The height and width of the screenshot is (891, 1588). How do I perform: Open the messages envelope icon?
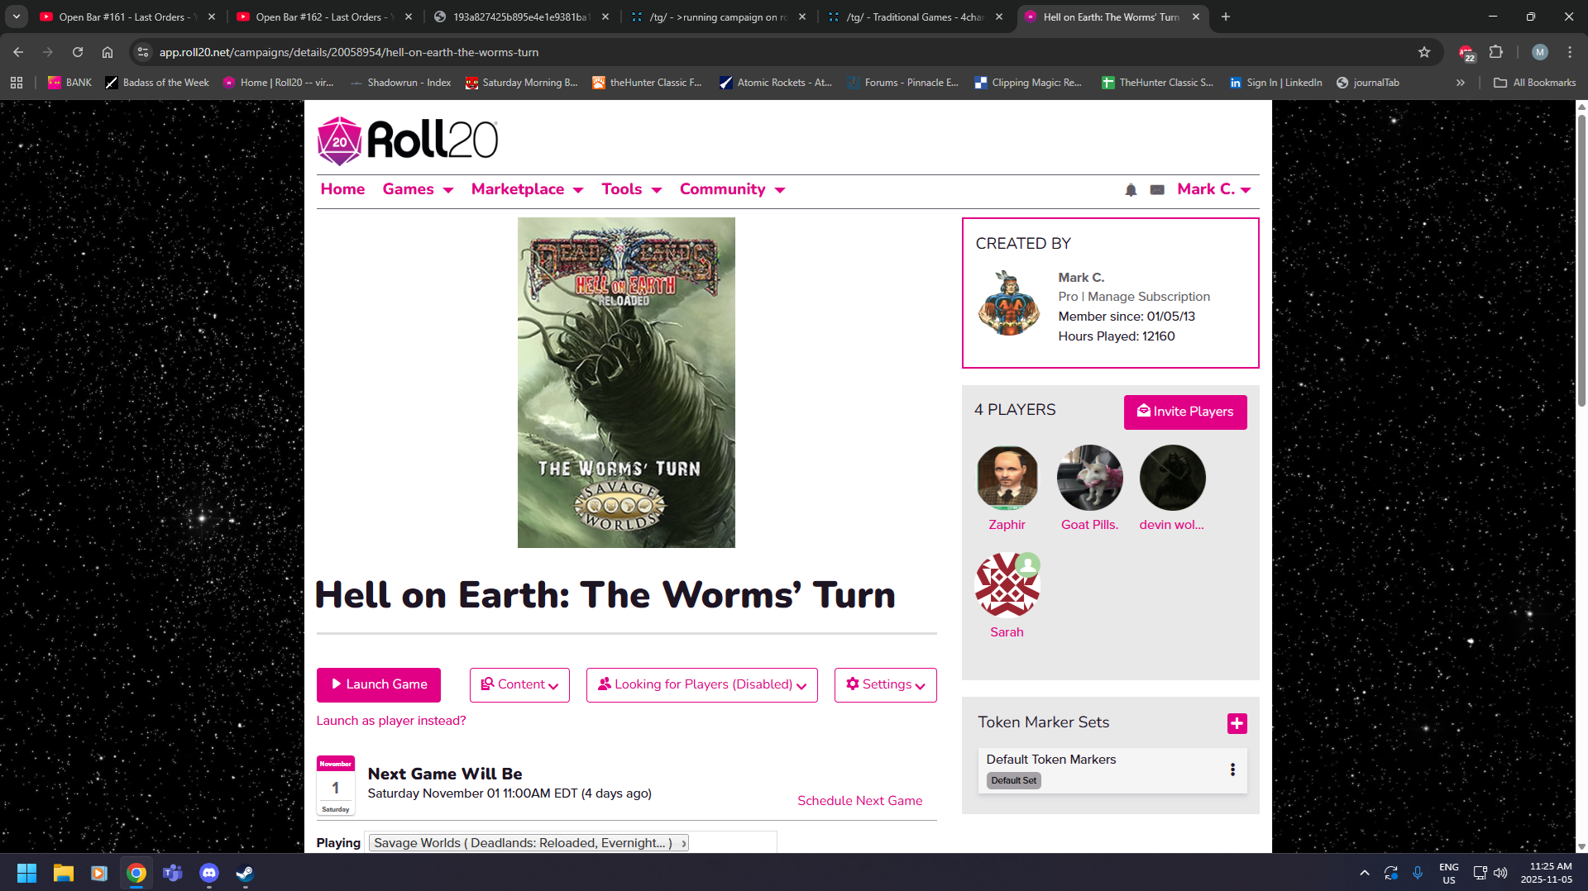(1157, 190)
